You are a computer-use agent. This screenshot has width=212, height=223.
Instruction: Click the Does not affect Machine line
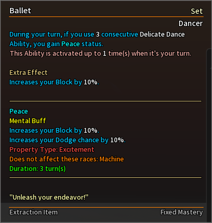pyautogui.click(x=67, y=159)
